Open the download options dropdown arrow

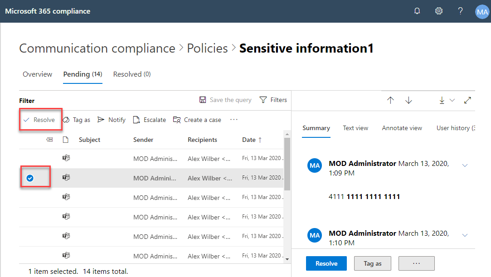[452, 101]
